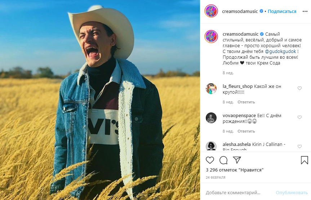Click the Опубликовать post button
Image resolution: width=311 pixels, height=200 pixels.
point(292,193)
